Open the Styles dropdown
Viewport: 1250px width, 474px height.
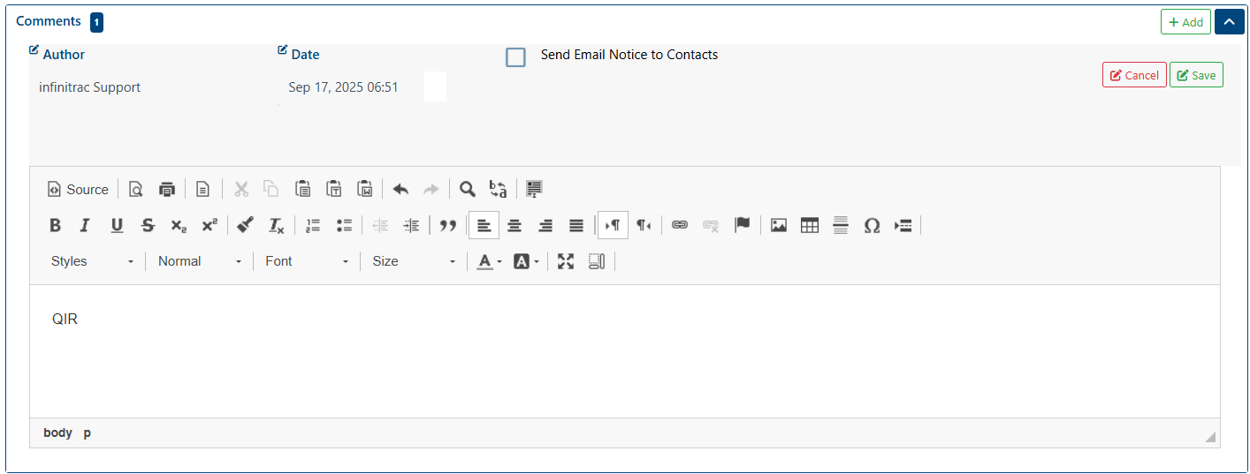(93, 261)
